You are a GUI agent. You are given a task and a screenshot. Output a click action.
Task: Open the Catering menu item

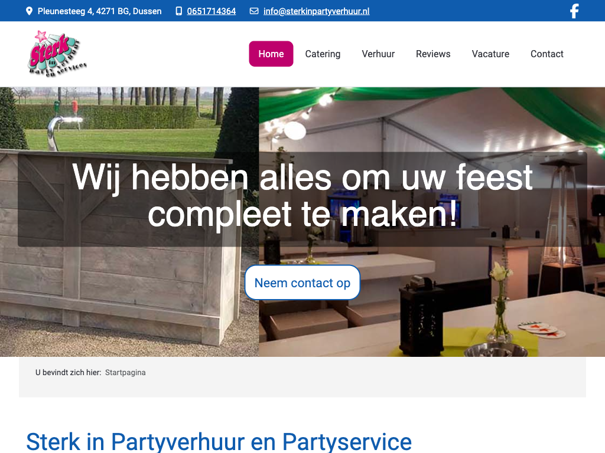pyautogui.click(x=323, y=54)
